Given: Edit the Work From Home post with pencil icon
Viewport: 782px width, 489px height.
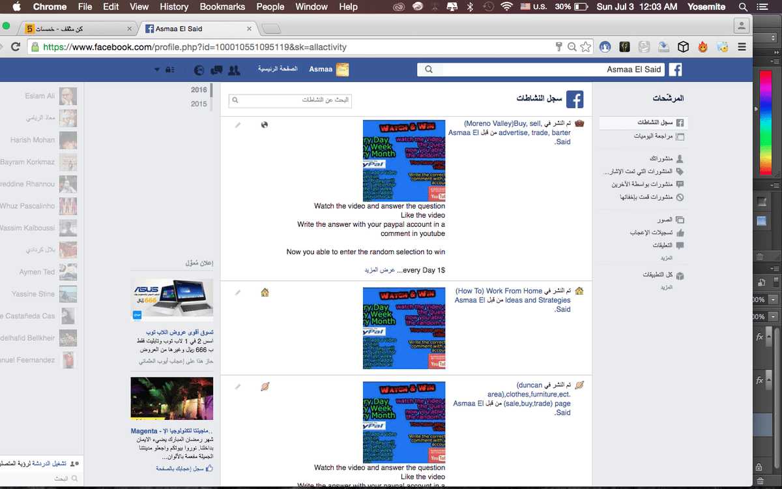Looking at the screenshot, I should (238, 293).
